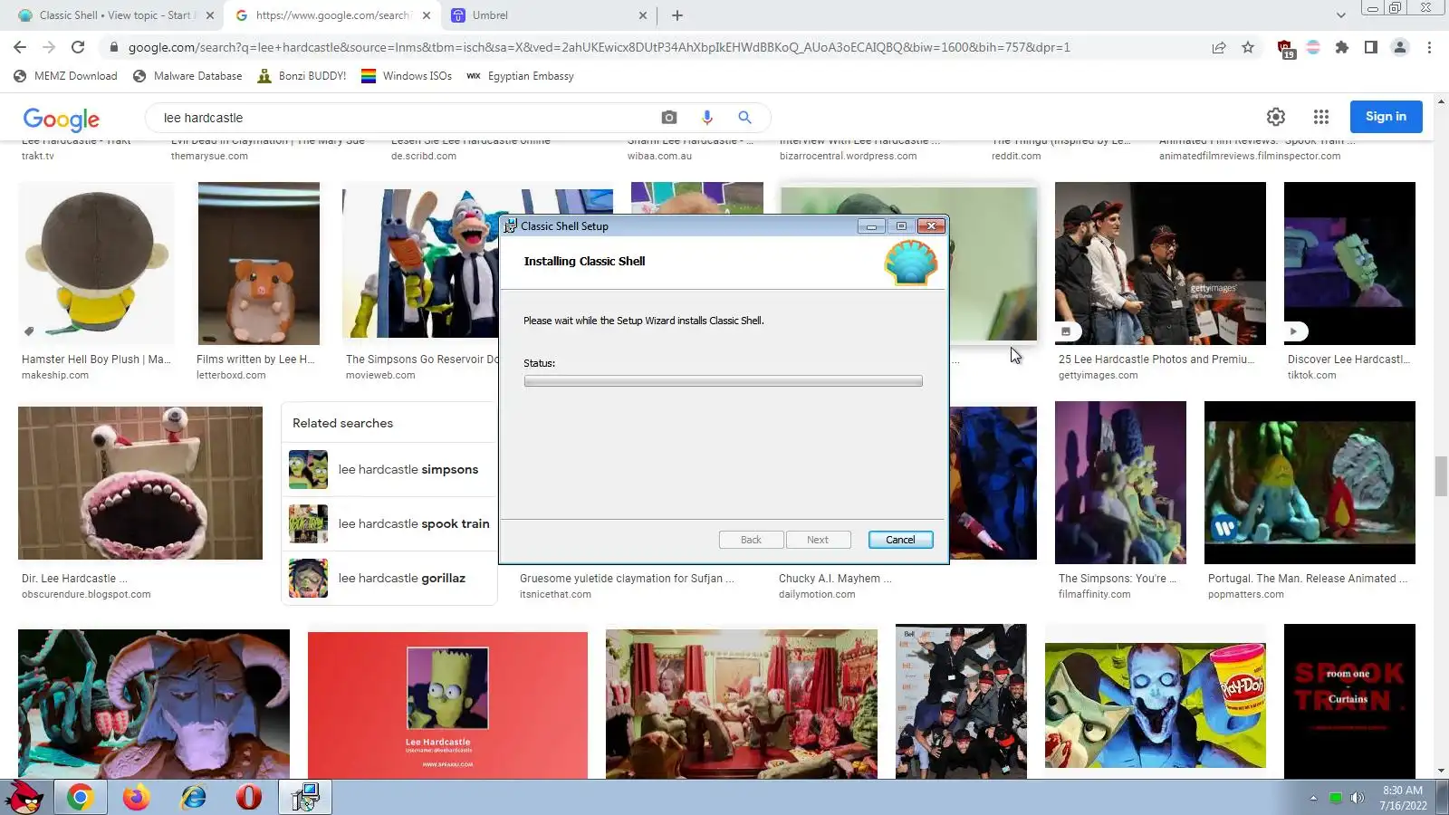1449x815 pixels.
Task: Open Films written by Lee H... thumbnail
Action: pyautogui.click(x=258, y=264)
